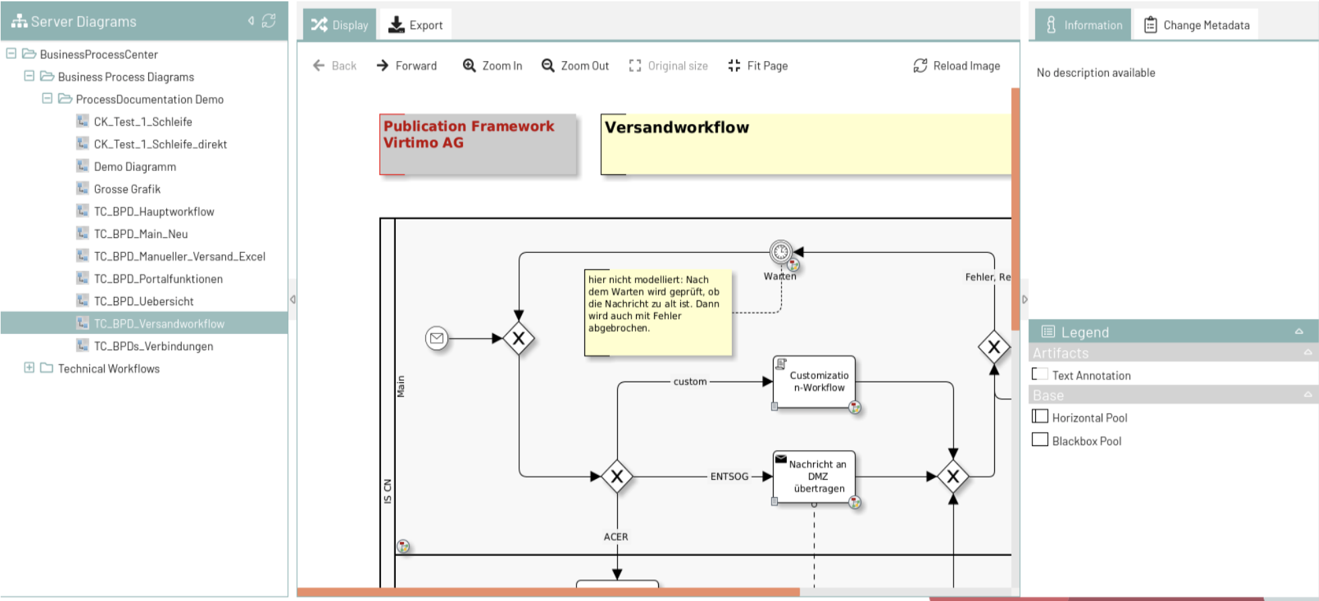1319x601 pixels.
Task: Click the Fit Page icon
Action: (x=734, y=65)
